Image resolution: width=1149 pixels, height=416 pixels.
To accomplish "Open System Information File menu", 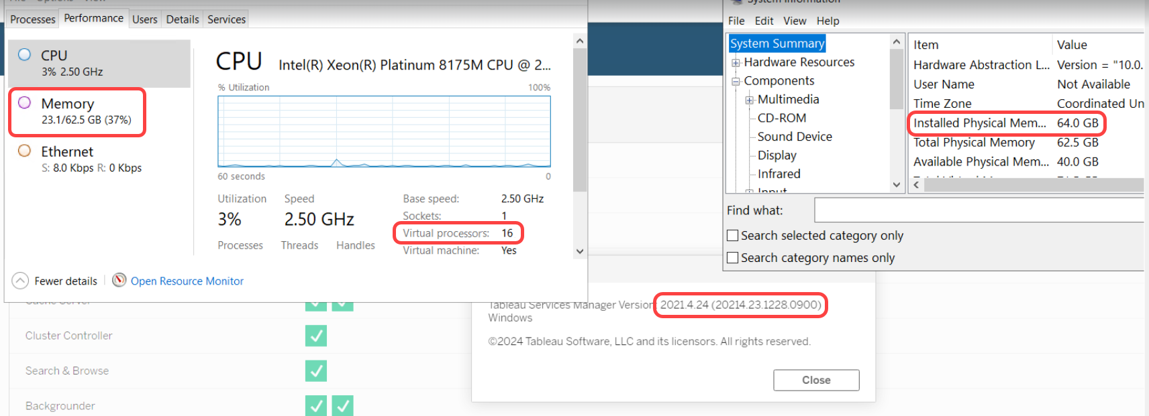I will (x=736, y=21).
